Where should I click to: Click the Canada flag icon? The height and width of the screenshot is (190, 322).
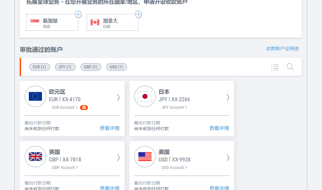pyautogui.click(x=95, y=22)
